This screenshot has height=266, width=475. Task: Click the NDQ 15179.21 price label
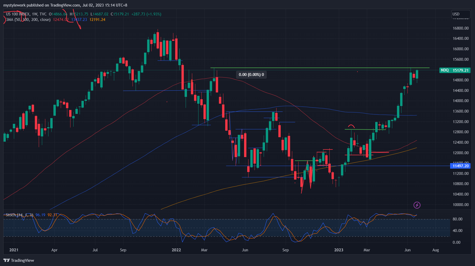[455, 70]
